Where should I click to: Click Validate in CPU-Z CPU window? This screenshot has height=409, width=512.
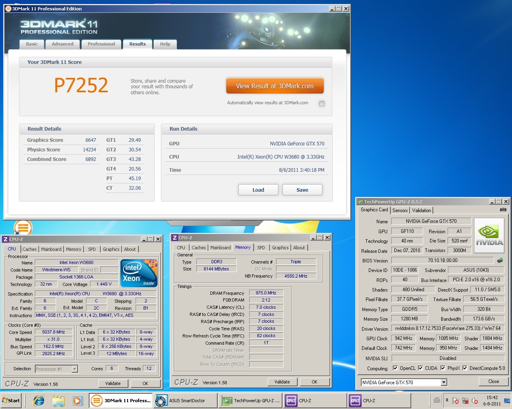pyautogui.click(x=113, y=383)
